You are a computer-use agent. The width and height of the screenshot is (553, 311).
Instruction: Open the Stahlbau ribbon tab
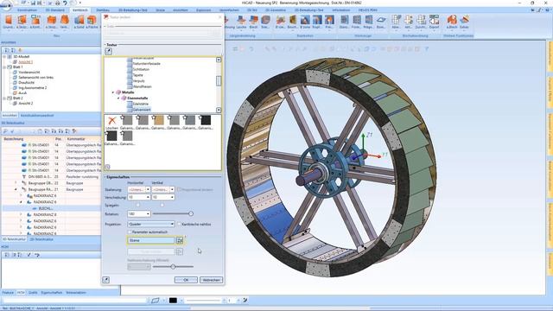(x=103, y=10)
